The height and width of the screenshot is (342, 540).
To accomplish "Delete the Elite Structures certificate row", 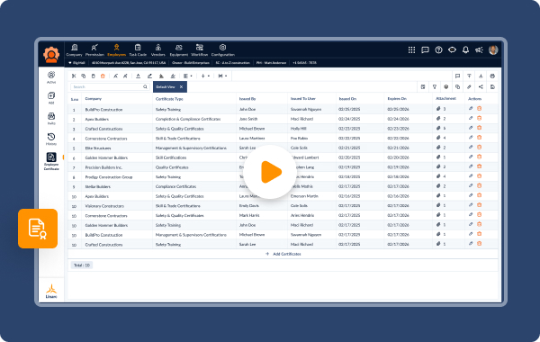I will tap(479, 148).
